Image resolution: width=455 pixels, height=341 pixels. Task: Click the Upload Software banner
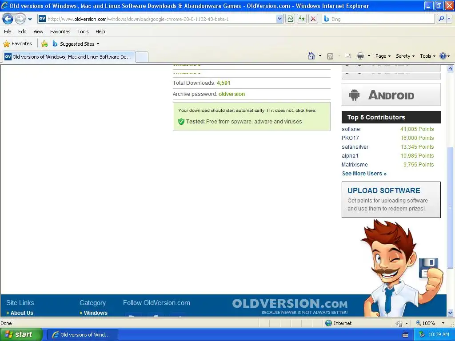point(391,200)
